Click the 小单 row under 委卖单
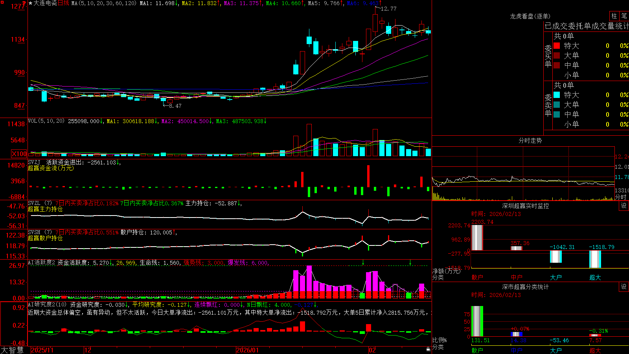Image resolution: width=629 pixels, height=354 pixels. pos(590,124)
